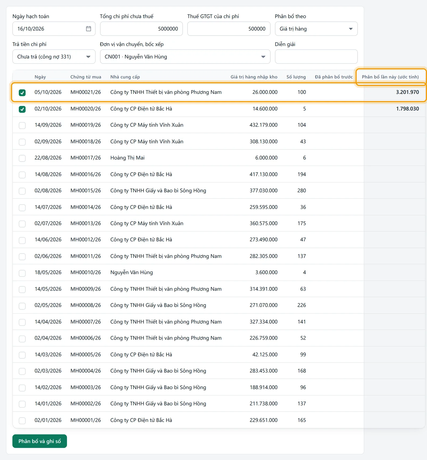Expand the Trả tiền chi phí dropdown

(54, 56)
